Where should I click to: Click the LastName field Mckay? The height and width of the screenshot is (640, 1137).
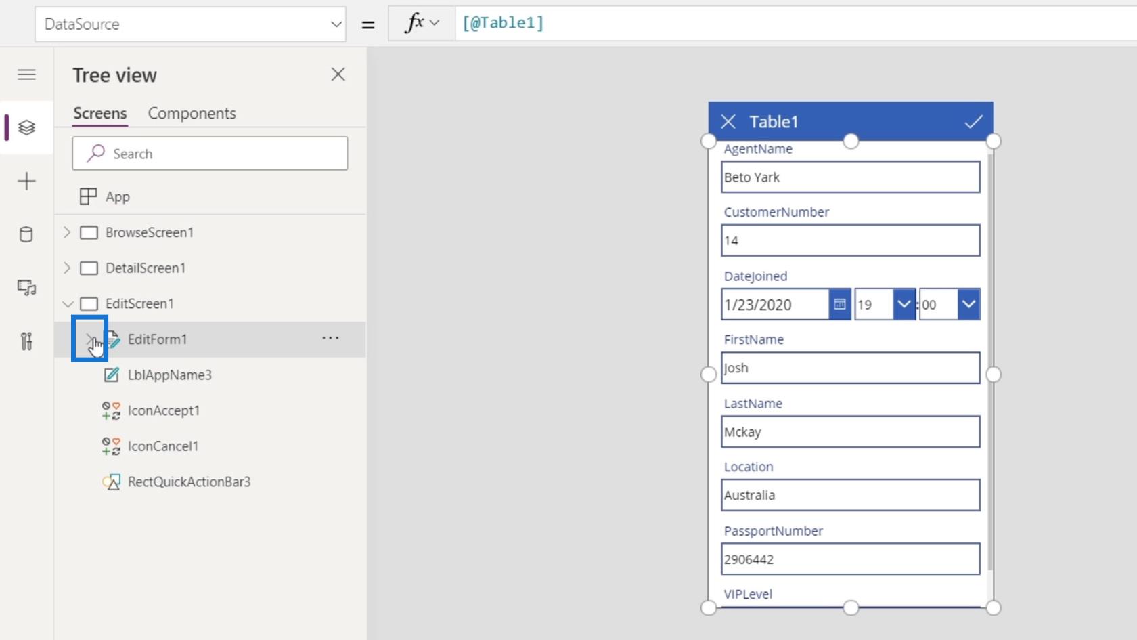(x=850, y=431)
